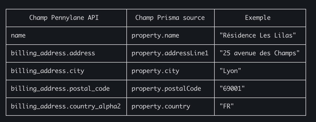Click the 'Champ Pennylane API' column header
Image resolution: width=316 pixels, height=122 pixels.
click(64, 18)
